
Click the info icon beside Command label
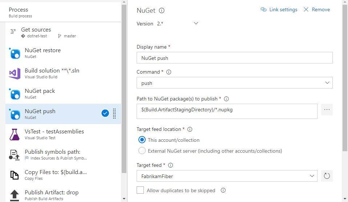[169, 72]
